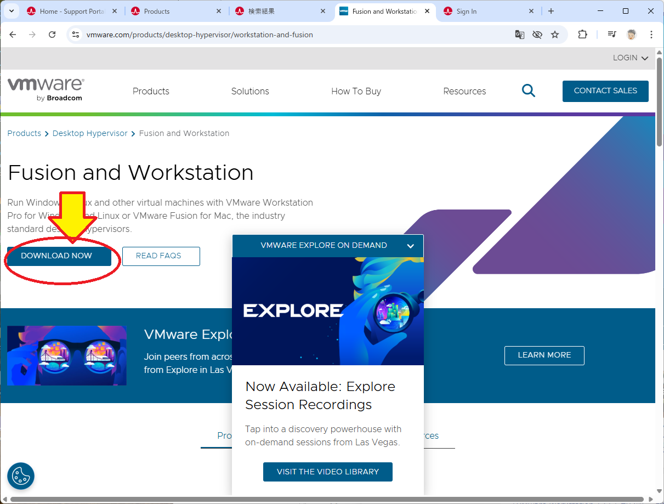The width and height of the screenshot is (664, 504).
Task: Click the horizontal scrollbar at page bottom
Action: [x=329, y=500]
